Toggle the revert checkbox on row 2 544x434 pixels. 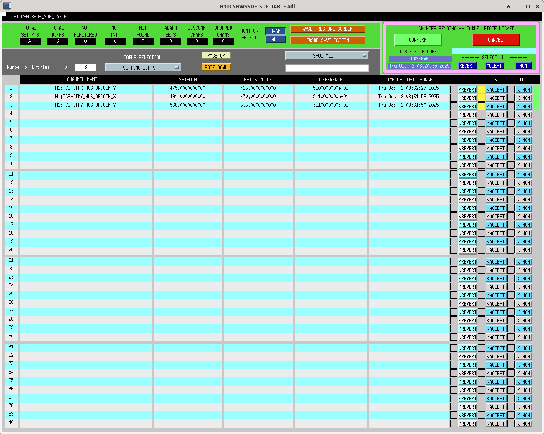(454, 98)
